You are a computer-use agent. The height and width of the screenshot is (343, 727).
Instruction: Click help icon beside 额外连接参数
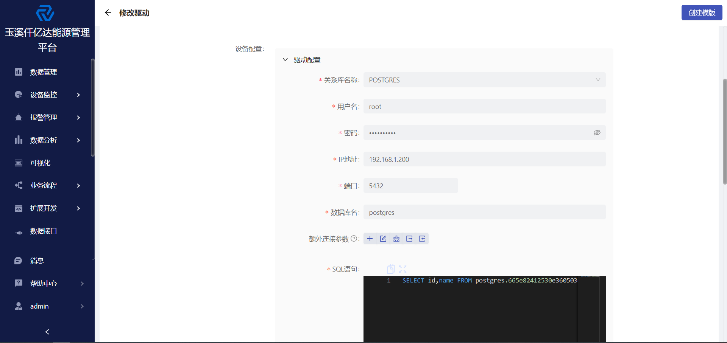pos(354,239)
